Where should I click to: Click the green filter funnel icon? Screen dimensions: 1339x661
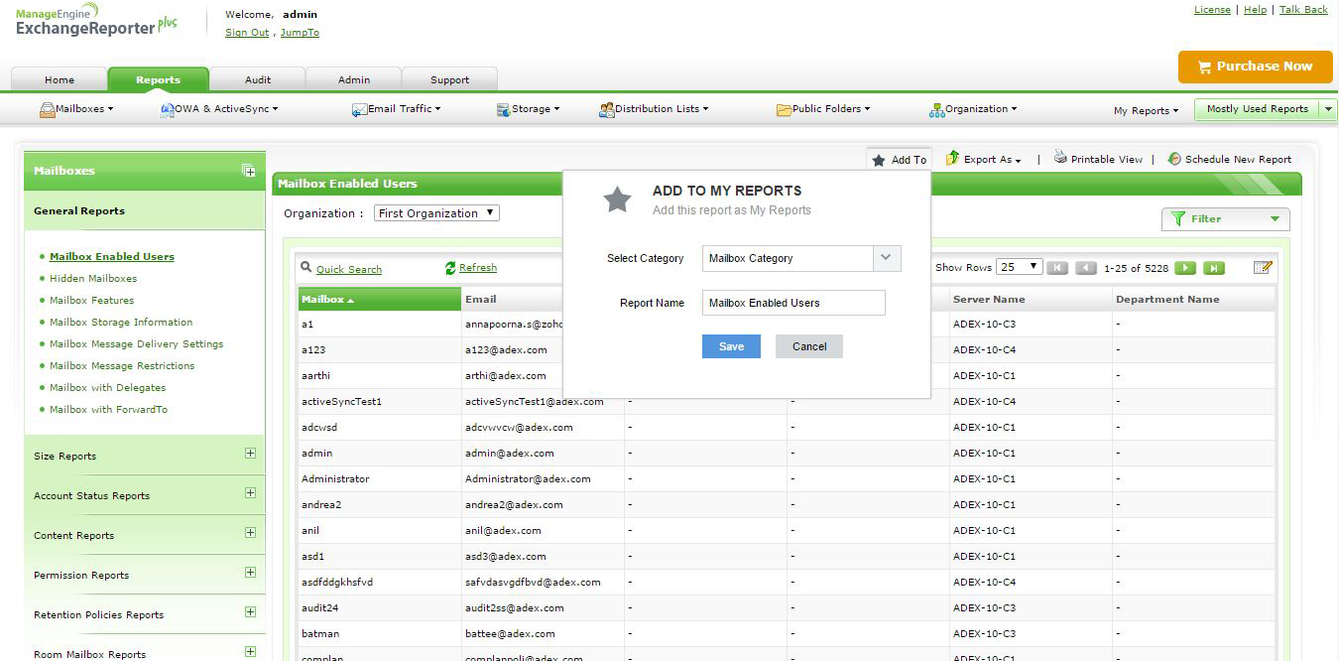(x=1178, y=218)
